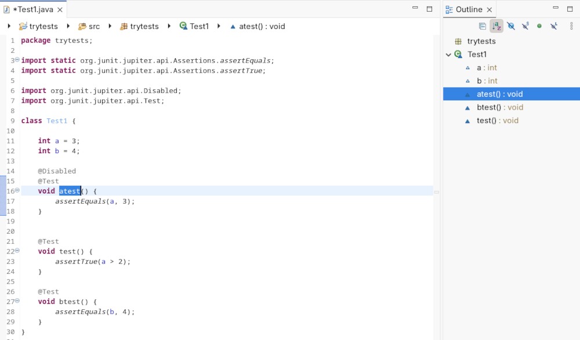
Task: Click 'assertTrue(a > 2);' on line 23
Action: click(x=93, y=262)
